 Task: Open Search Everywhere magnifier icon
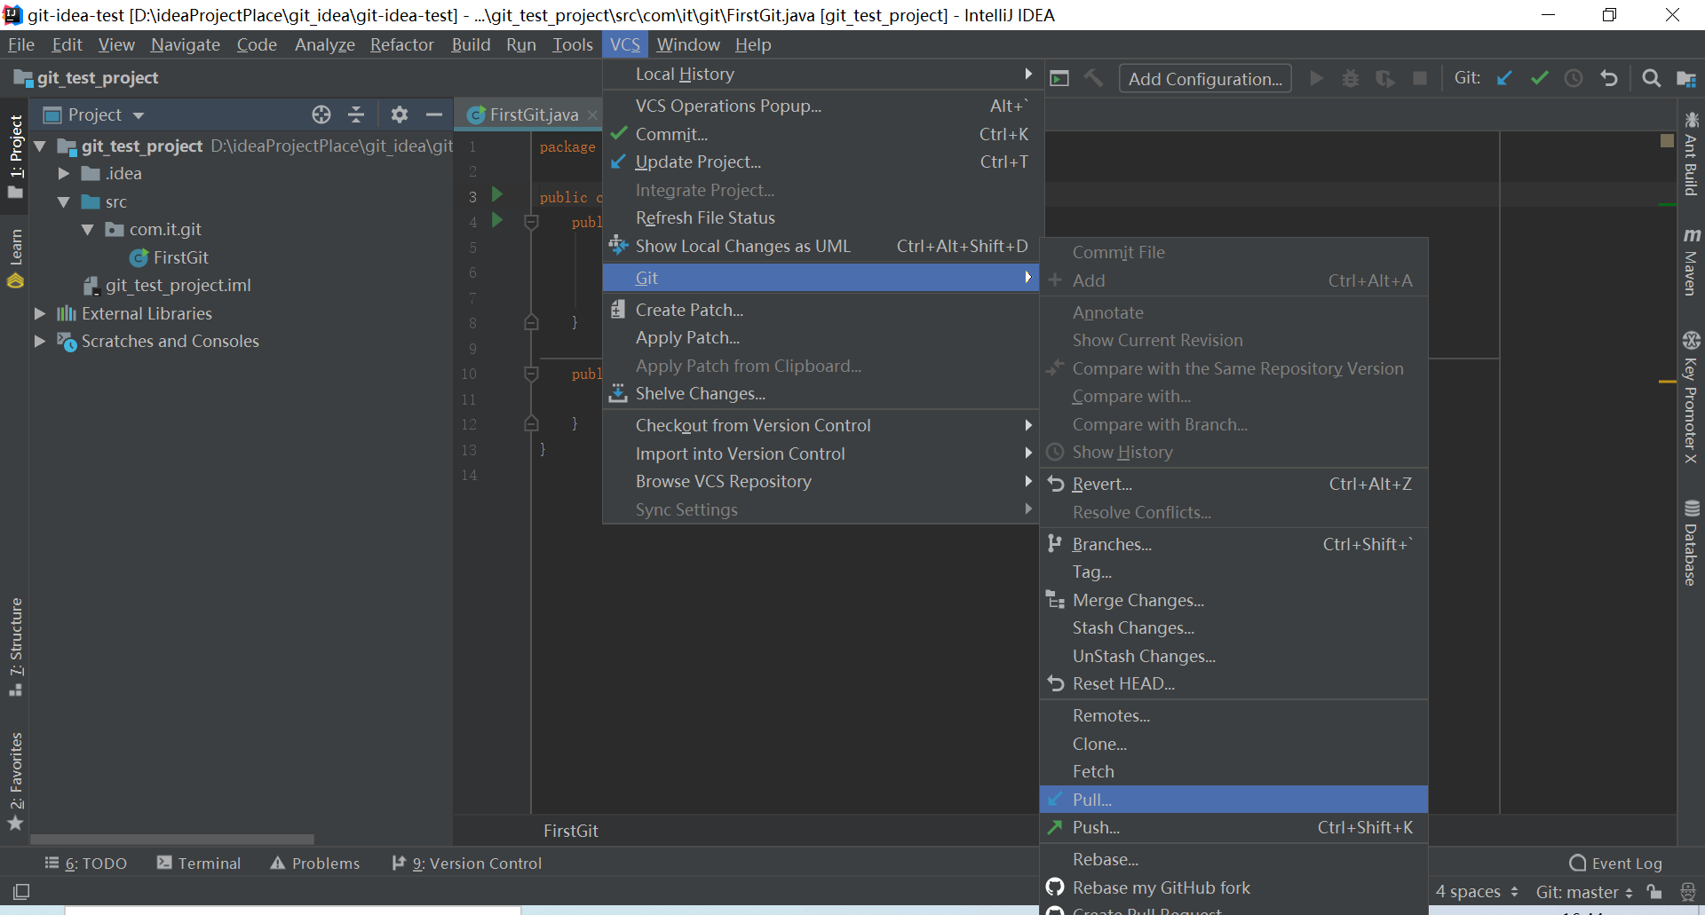click(x=1651, y=78)
